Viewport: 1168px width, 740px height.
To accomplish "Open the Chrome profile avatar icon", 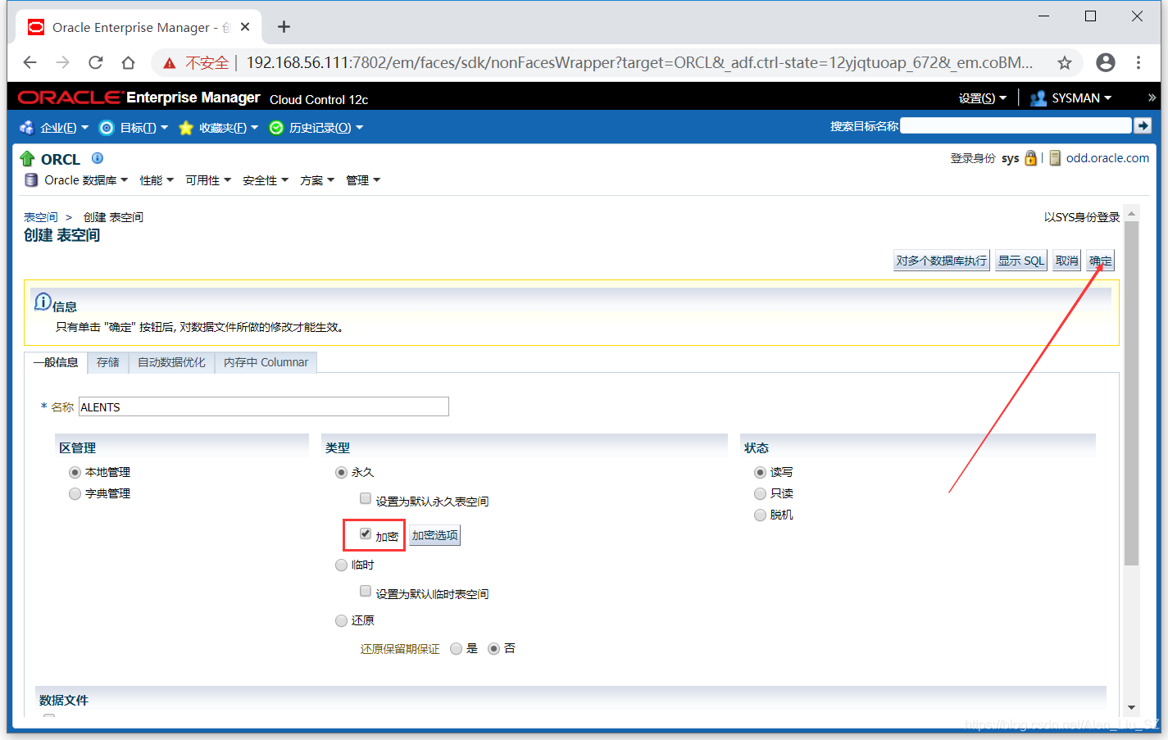I will tap(1106, 62).
